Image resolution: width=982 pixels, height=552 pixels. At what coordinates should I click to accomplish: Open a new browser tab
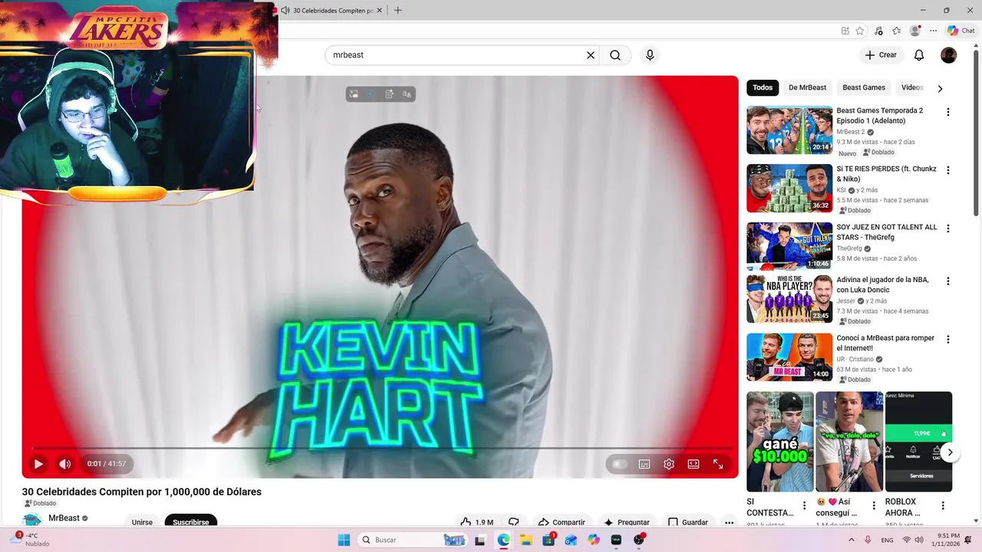point(397,11)
